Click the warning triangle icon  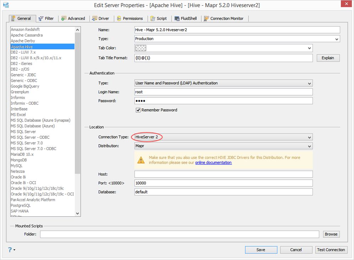tap(141, 160)
